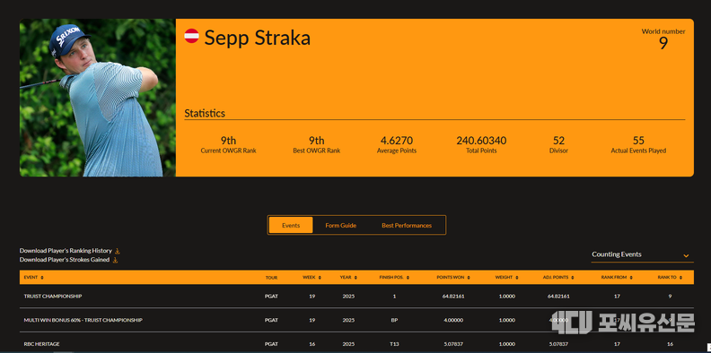Sort by ADJ. POINTS column arrow icon

tap(572, 278)
